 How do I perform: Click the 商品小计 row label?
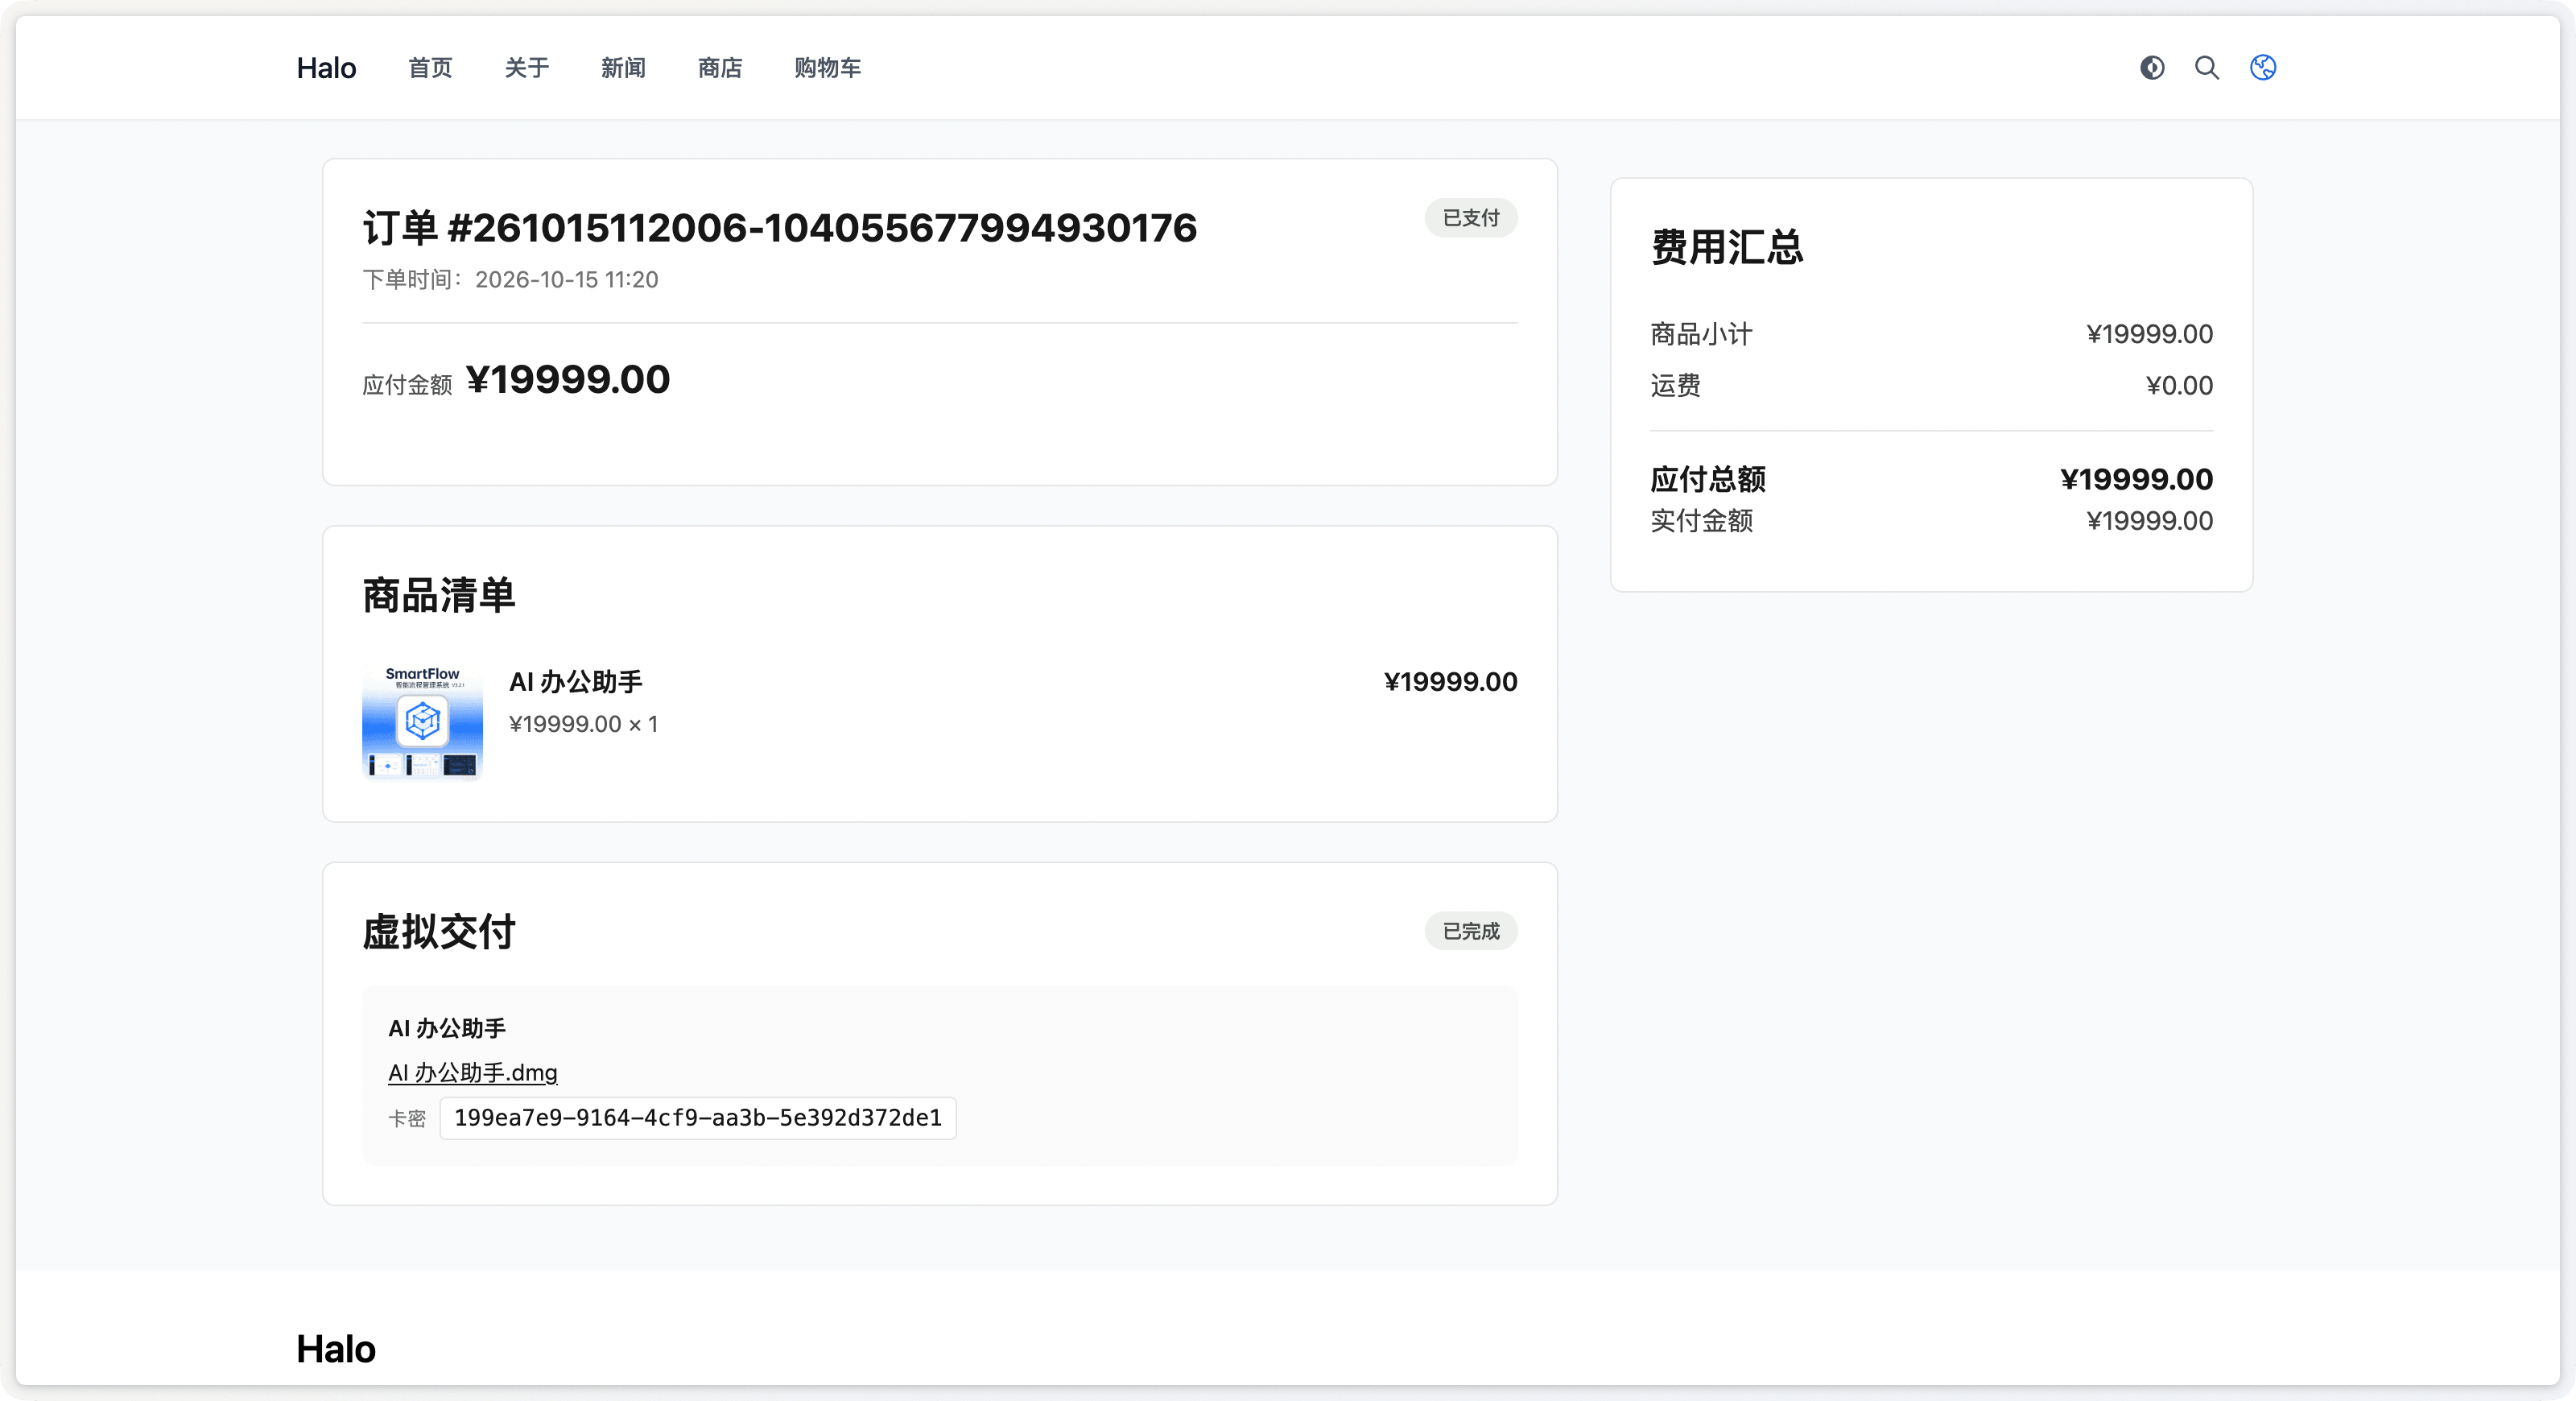pos(1701,334)
